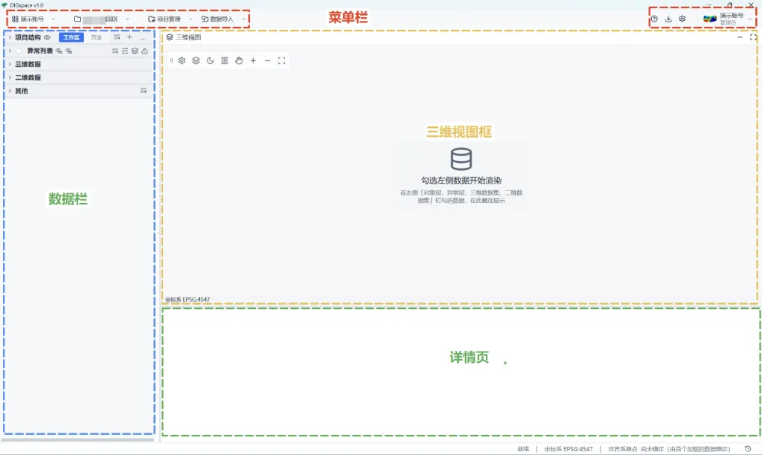Open the more options ellipsis in 项目结构 header

tap(142, 37)
